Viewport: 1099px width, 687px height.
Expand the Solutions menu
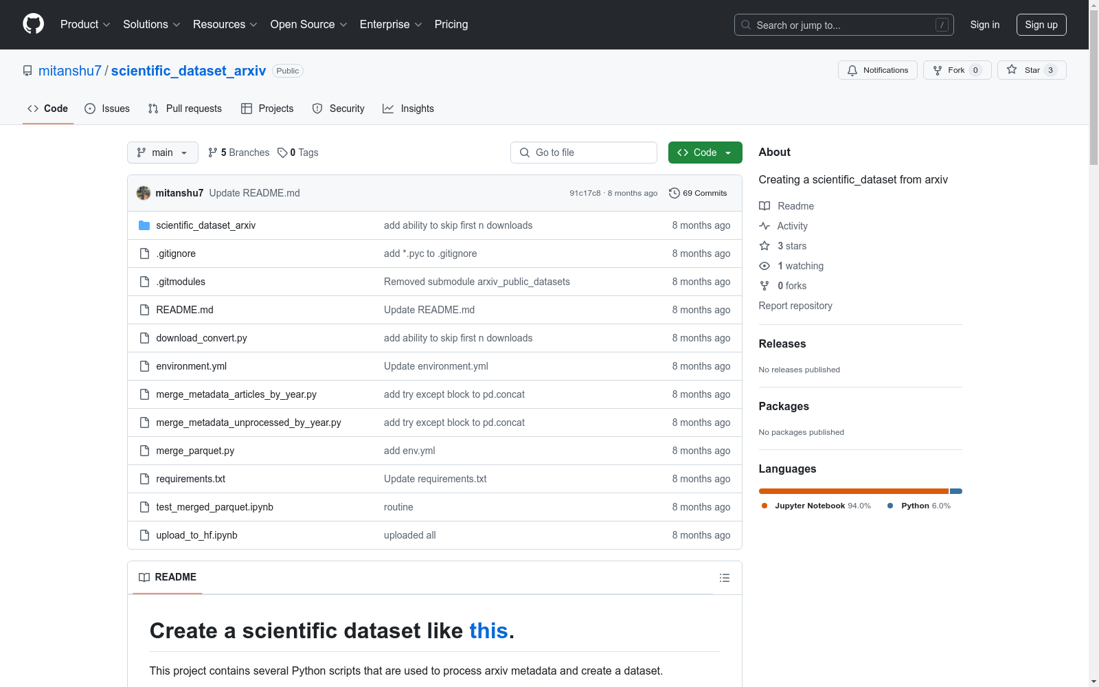152,25
